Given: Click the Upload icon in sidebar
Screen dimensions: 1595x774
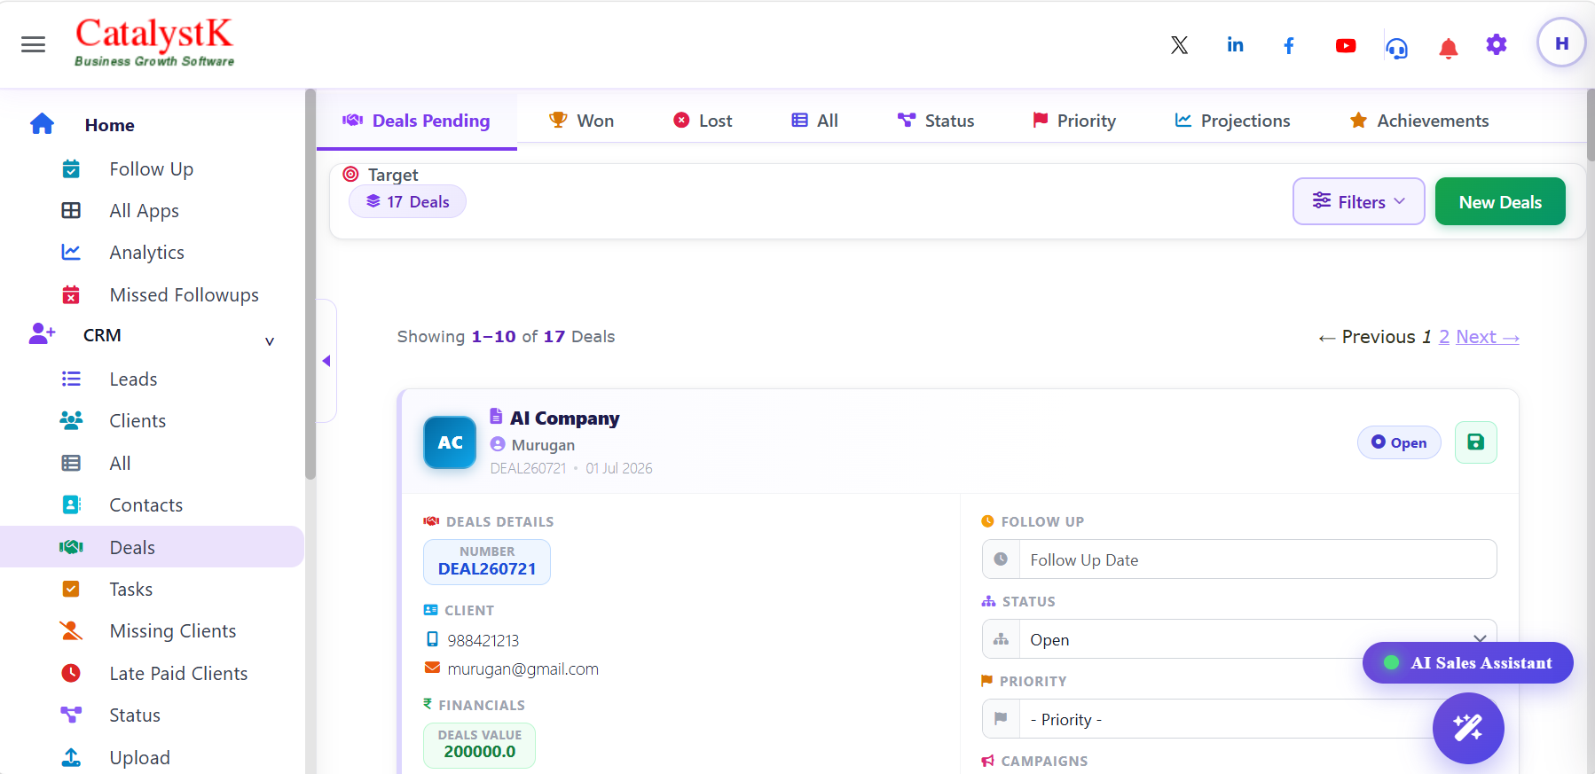Looking at the screenshot, I should [71, 757].
